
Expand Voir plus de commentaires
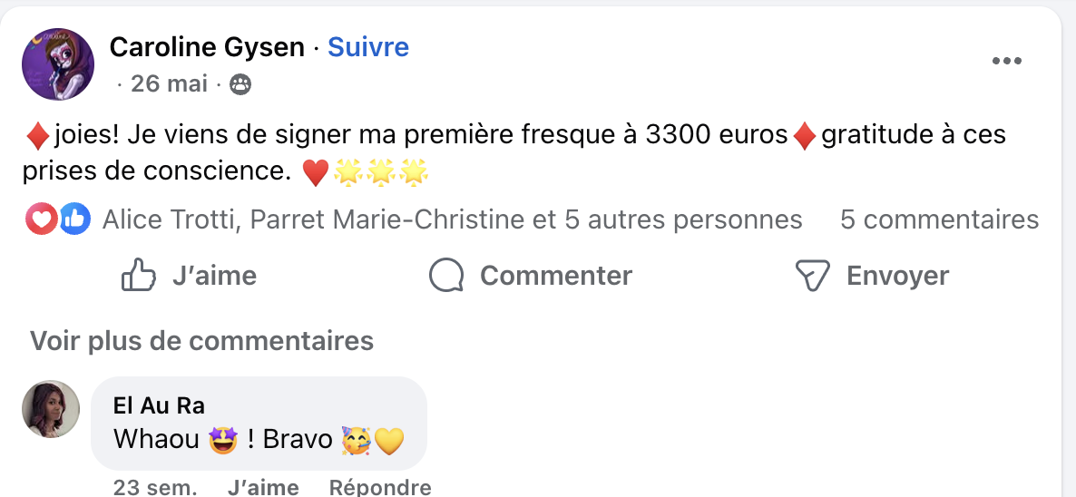point(201,341)
